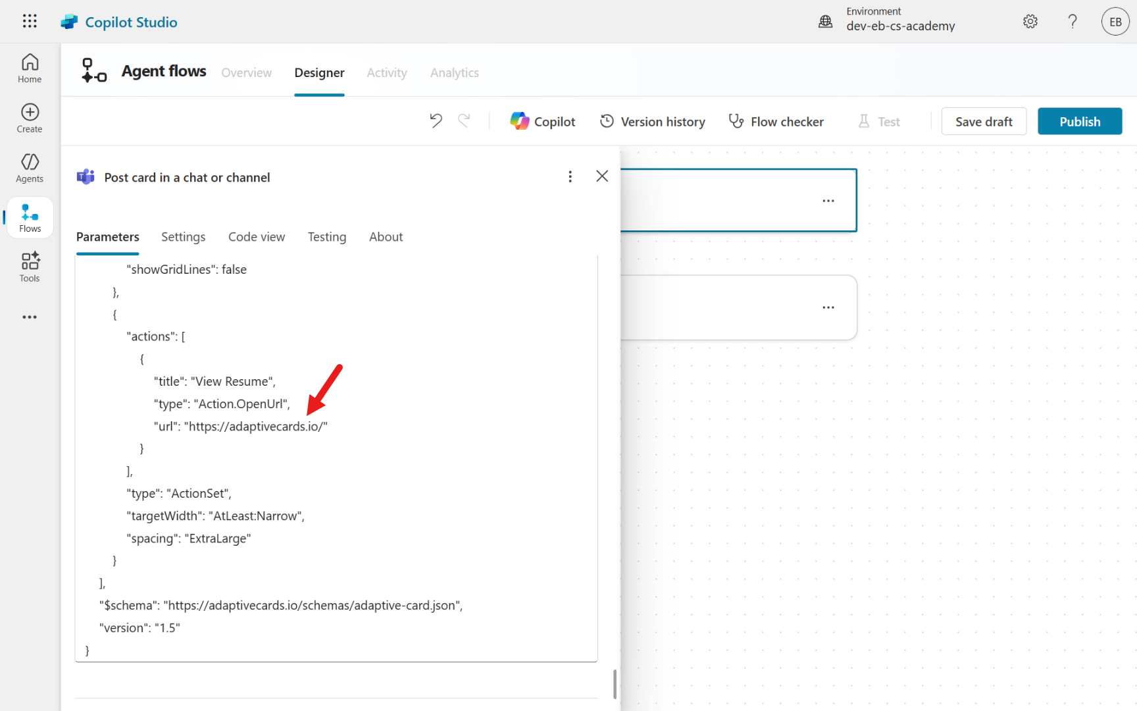This screenshot has height=711, width=1137.
Task: Open Tools in the sidebar
Action: [30, 267]
